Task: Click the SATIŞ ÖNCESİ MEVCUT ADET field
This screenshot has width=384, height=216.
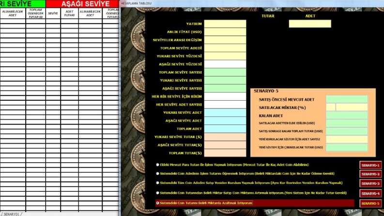Action: pos(347,99)
